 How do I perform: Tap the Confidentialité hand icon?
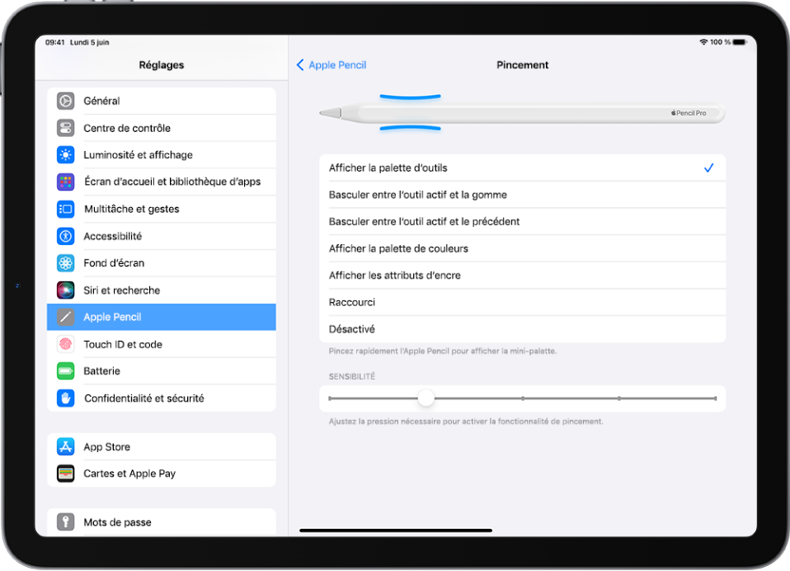tap(65, 399)
